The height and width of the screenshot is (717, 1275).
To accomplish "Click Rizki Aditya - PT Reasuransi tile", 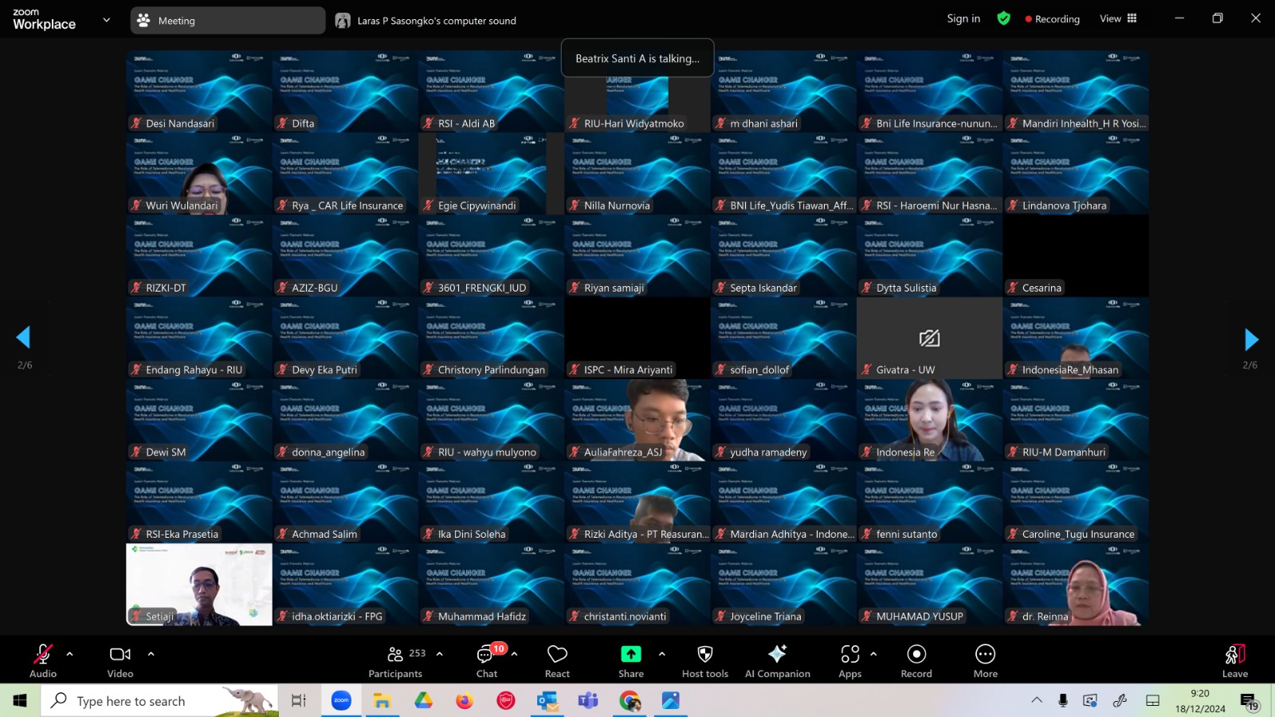I will point(637,503).
